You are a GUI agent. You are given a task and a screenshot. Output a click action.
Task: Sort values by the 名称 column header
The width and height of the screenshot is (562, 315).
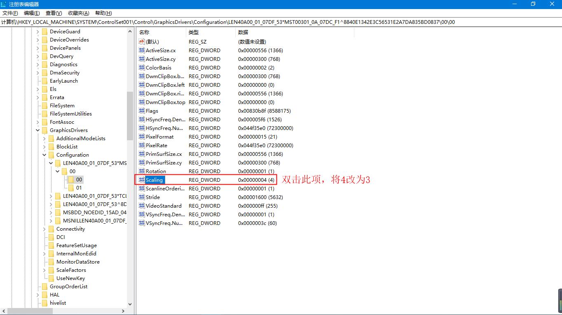coord(161,32)
